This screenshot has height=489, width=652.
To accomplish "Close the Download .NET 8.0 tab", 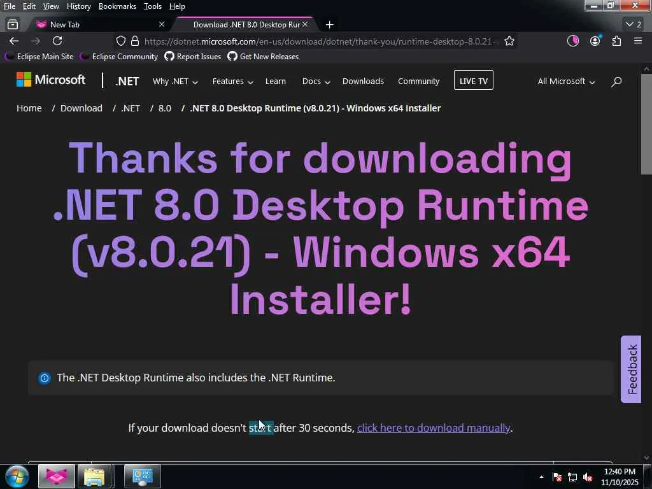I will pos(305,25).
